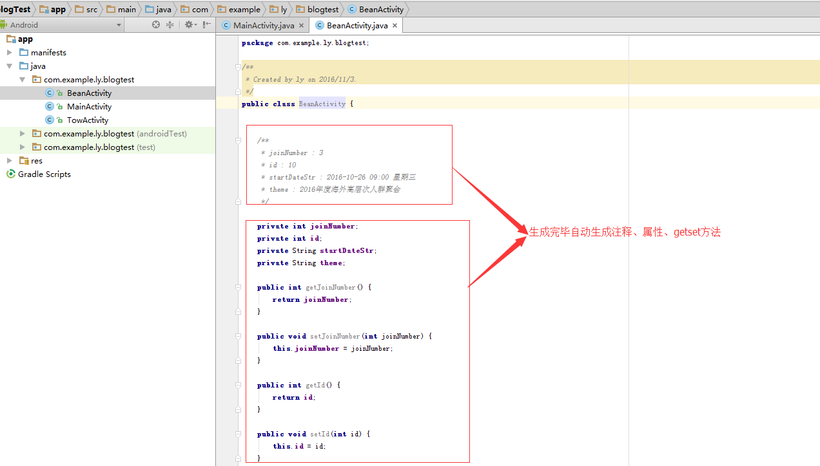Viewport: 820px width, 466px height.
Task: Expand the res folder
Action: (10, 161)
